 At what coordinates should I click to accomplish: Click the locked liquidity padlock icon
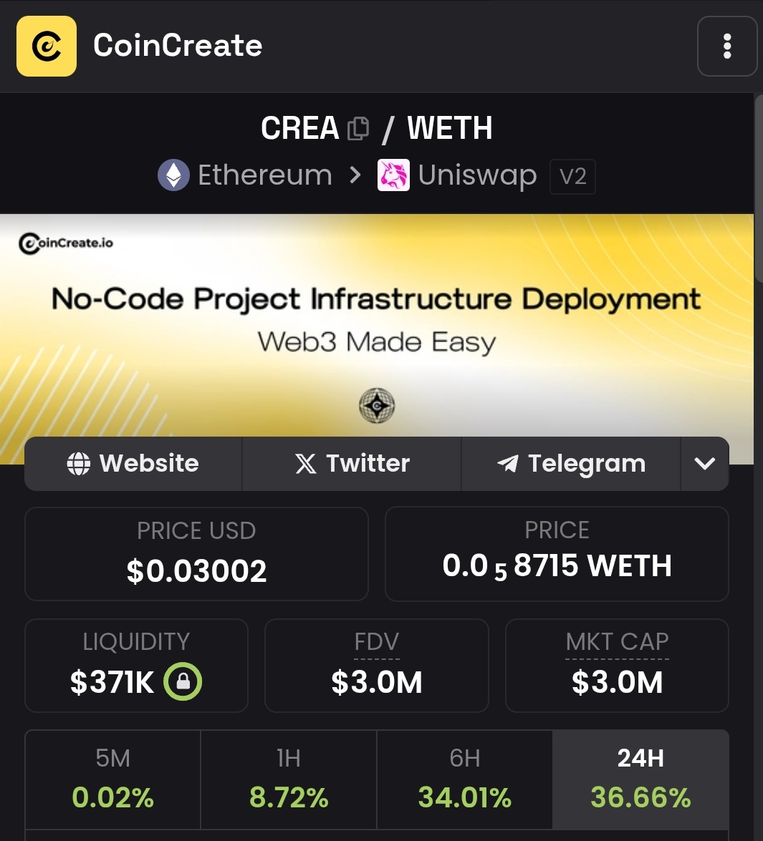pos(183,681)
